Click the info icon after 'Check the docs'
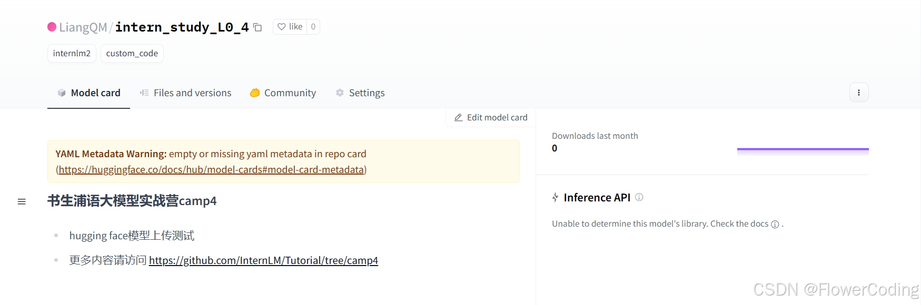Screen dimensions: 921x305 (775, 225)
